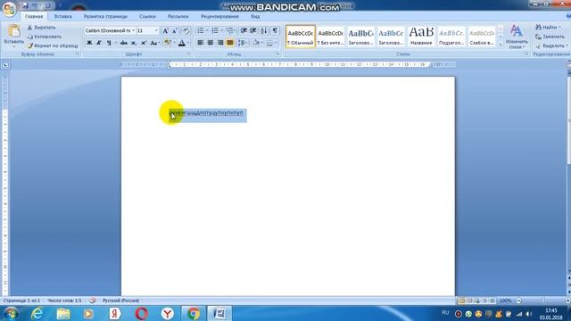Apply the Обычный style
This screenshot has width=571, height=321.
click(301, 37)
